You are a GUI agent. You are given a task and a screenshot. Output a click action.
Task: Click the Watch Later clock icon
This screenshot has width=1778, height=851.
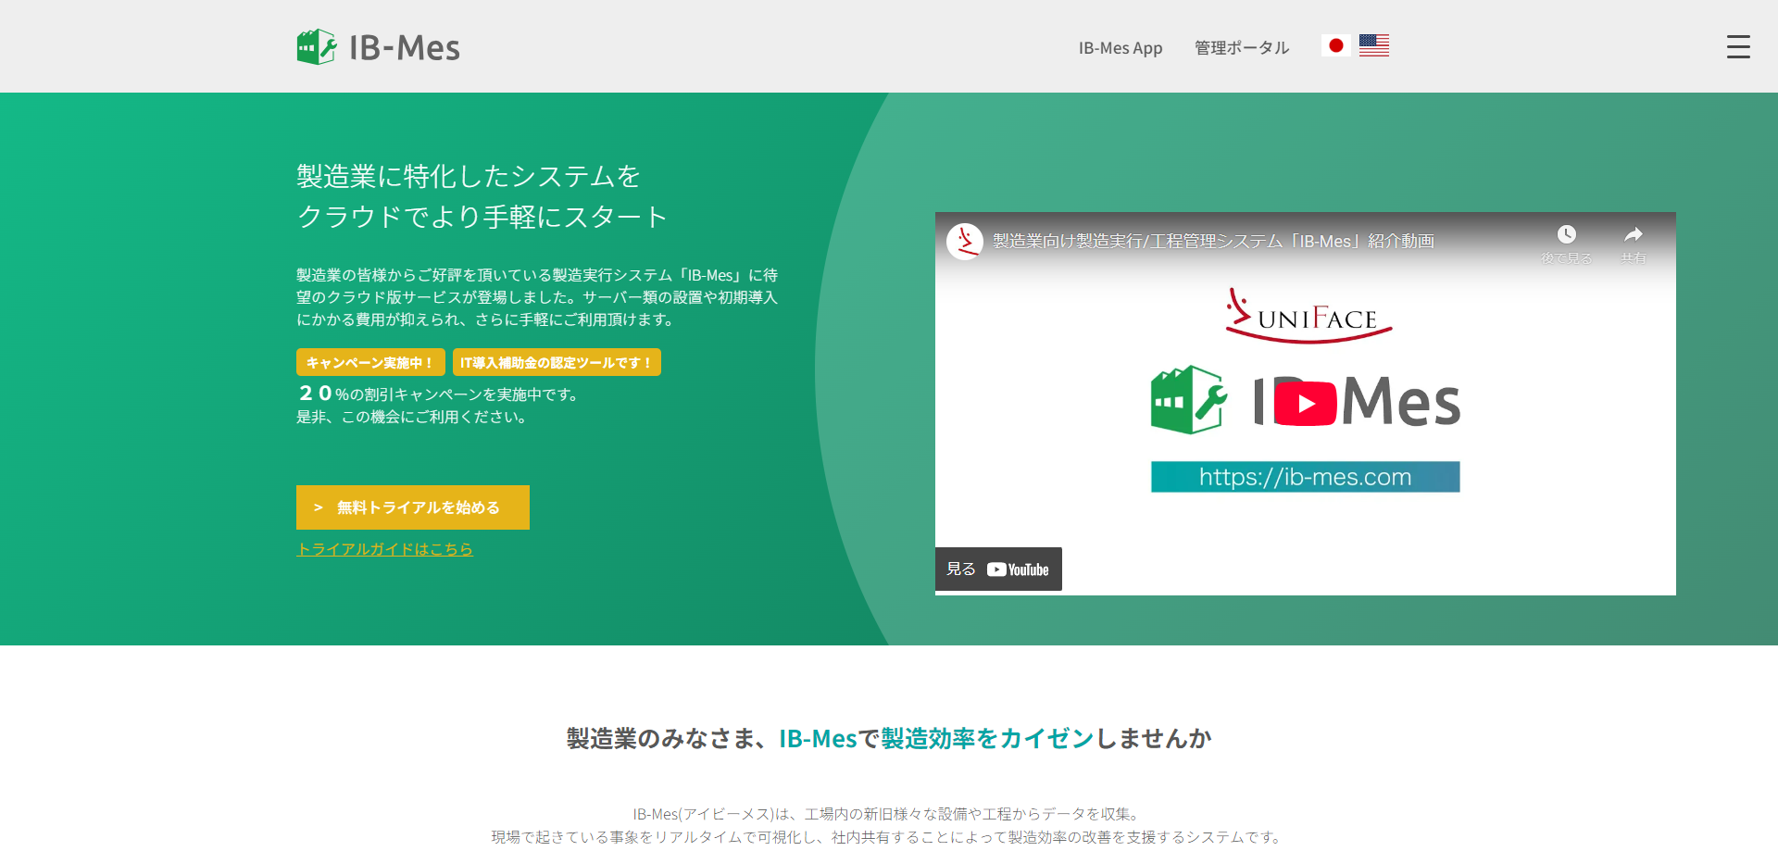tap(1566, 235)
